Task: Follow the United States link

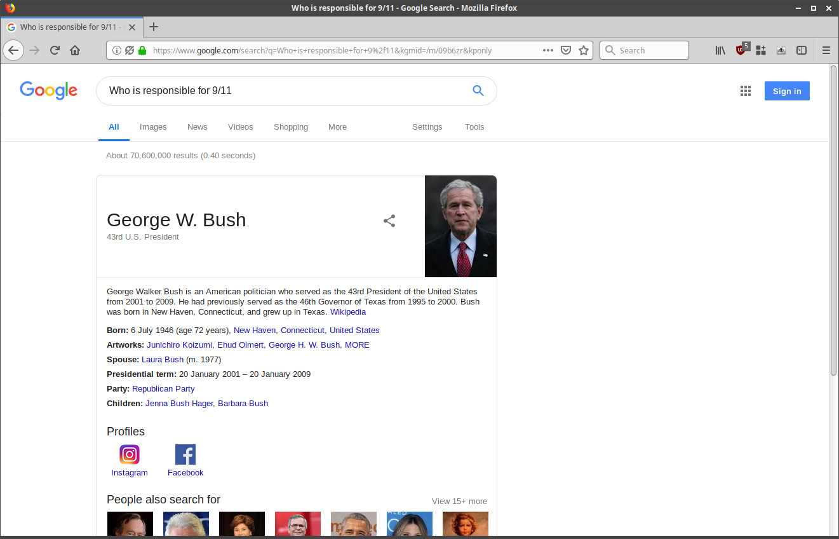Action: click(x=354, y=331)
